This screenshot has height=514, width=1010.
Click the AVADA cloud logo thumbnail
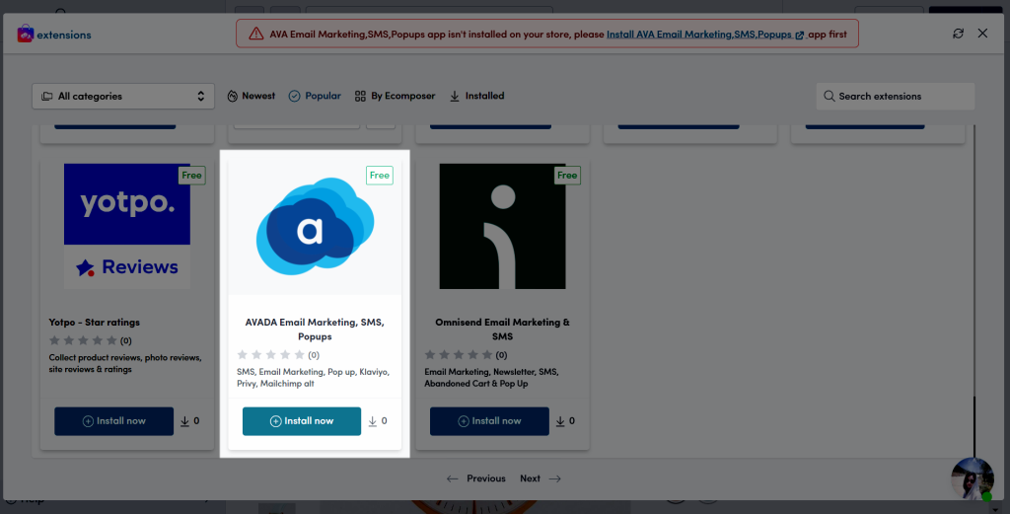click(315, 226)
